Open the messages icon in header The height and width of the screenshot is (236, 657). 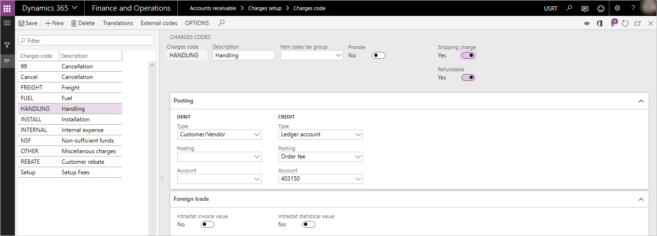(x=585, y=8)
